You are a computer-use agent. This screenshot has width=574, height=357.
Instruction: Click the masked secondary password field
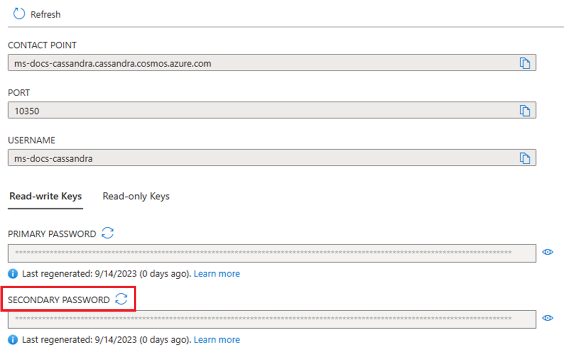pyautogui.click(x=272, y=319)
